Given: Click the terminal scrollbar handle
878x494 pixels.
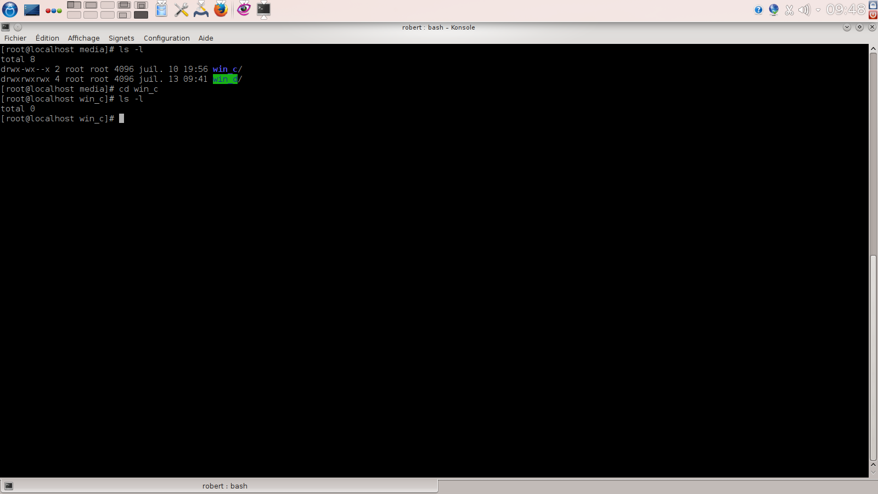Looking at the screenshot, I should pos(873,358).
